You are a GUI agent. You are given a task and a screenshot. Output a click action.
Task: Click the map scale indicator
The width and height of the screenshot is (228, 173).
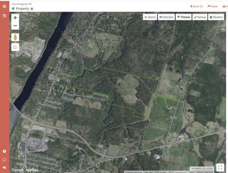coord(177,172)
